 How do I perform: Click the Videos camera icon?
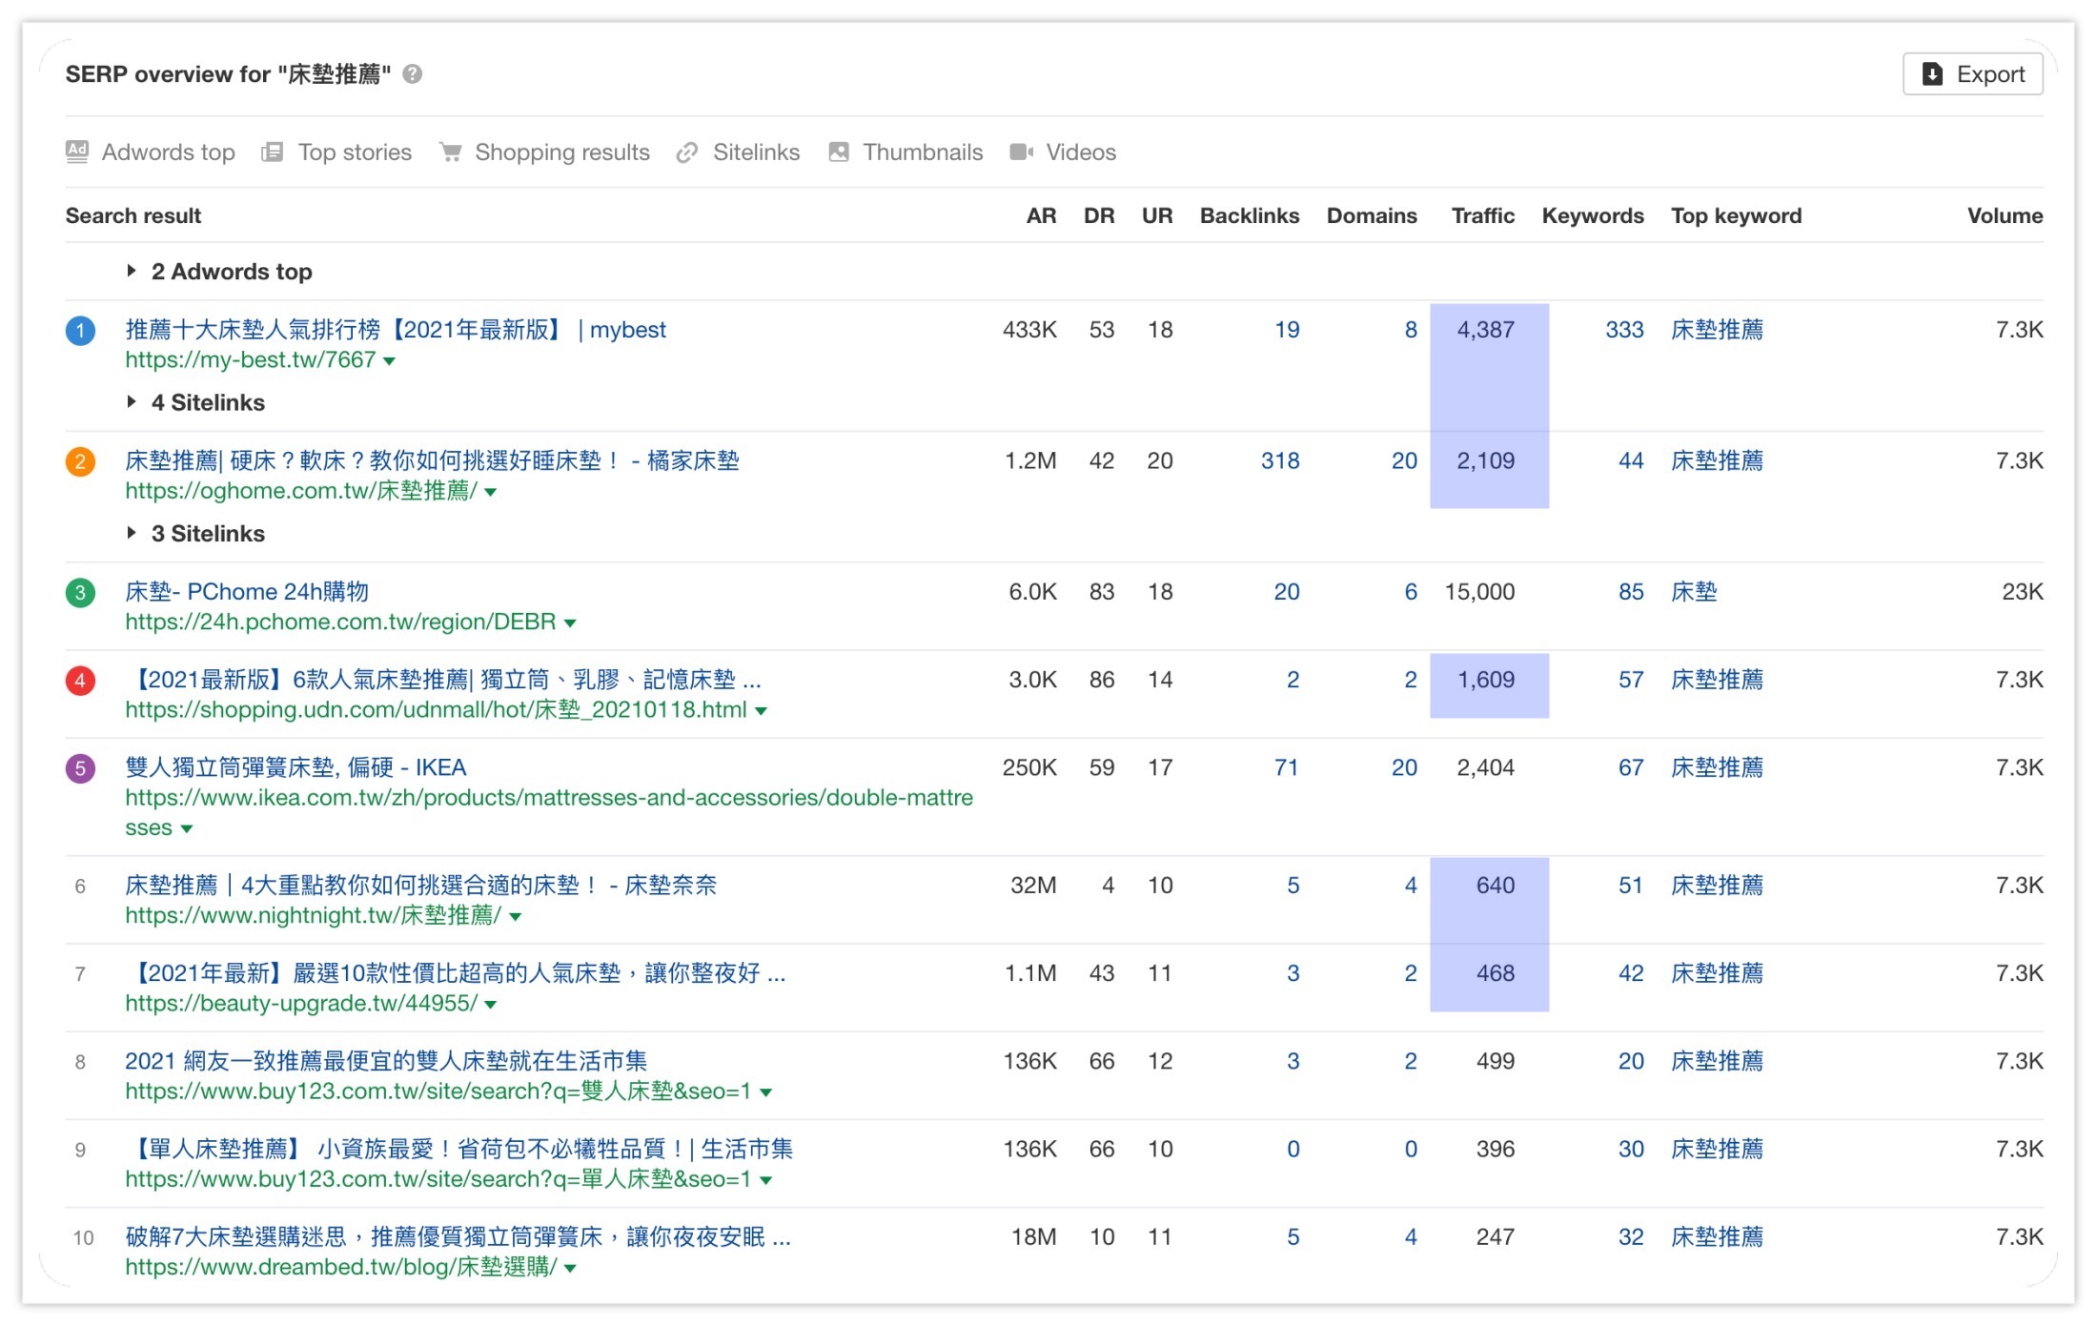[1022, 152]
